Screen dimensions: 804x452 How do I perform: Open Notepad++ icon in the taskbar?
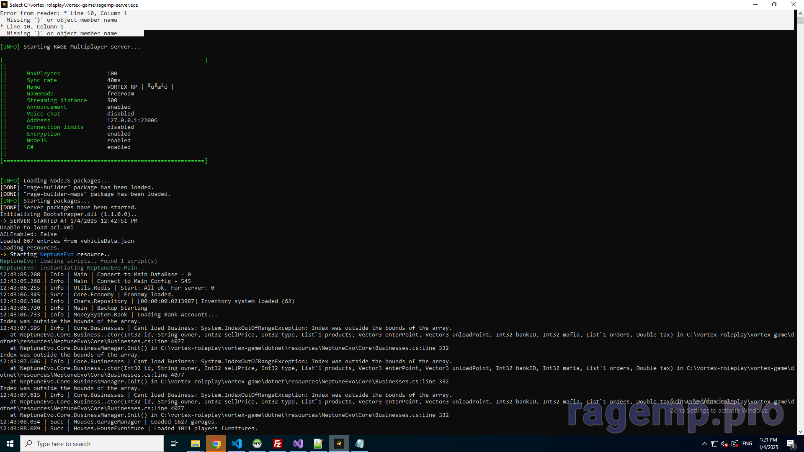pyautogui.click(x=318, y=444)
